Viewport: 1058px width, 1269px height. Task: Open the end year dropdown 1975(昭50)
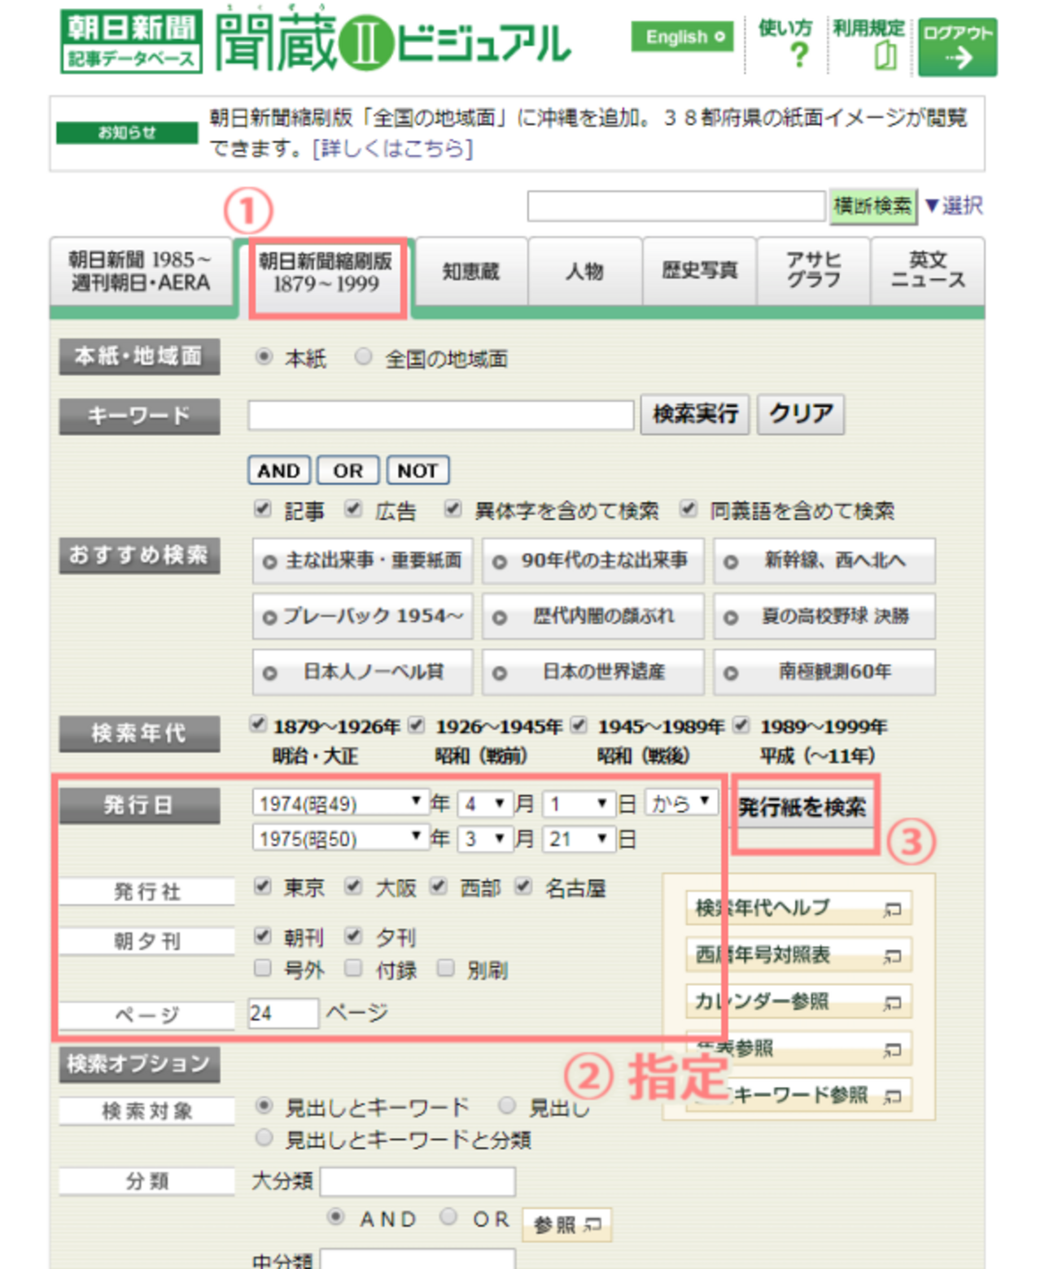point(340,838)
